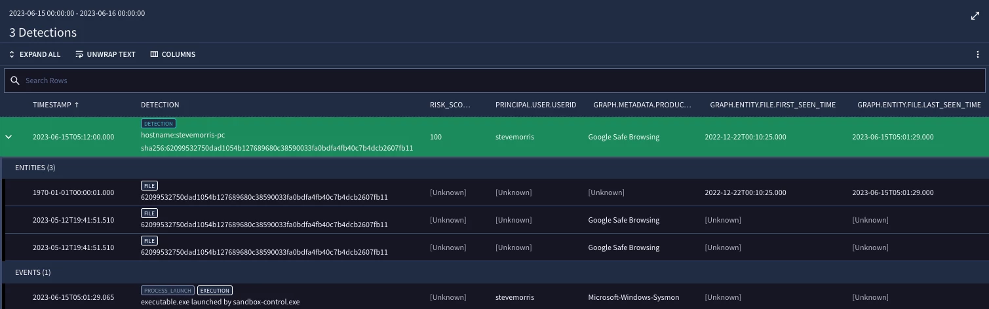The width and height of the screenshot is (989, 309).
Task: Click the GRAPH.ENTITY.FILE.LAST_SEEN_TIME column header
Action: tap(919, 105)
